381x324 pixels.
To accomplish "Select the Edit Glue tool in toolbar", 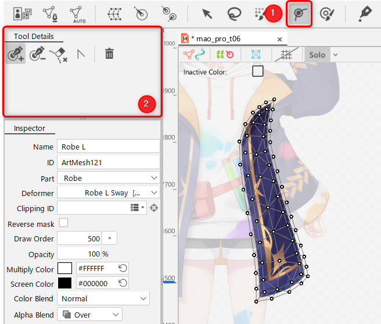I will click(299, 13).
